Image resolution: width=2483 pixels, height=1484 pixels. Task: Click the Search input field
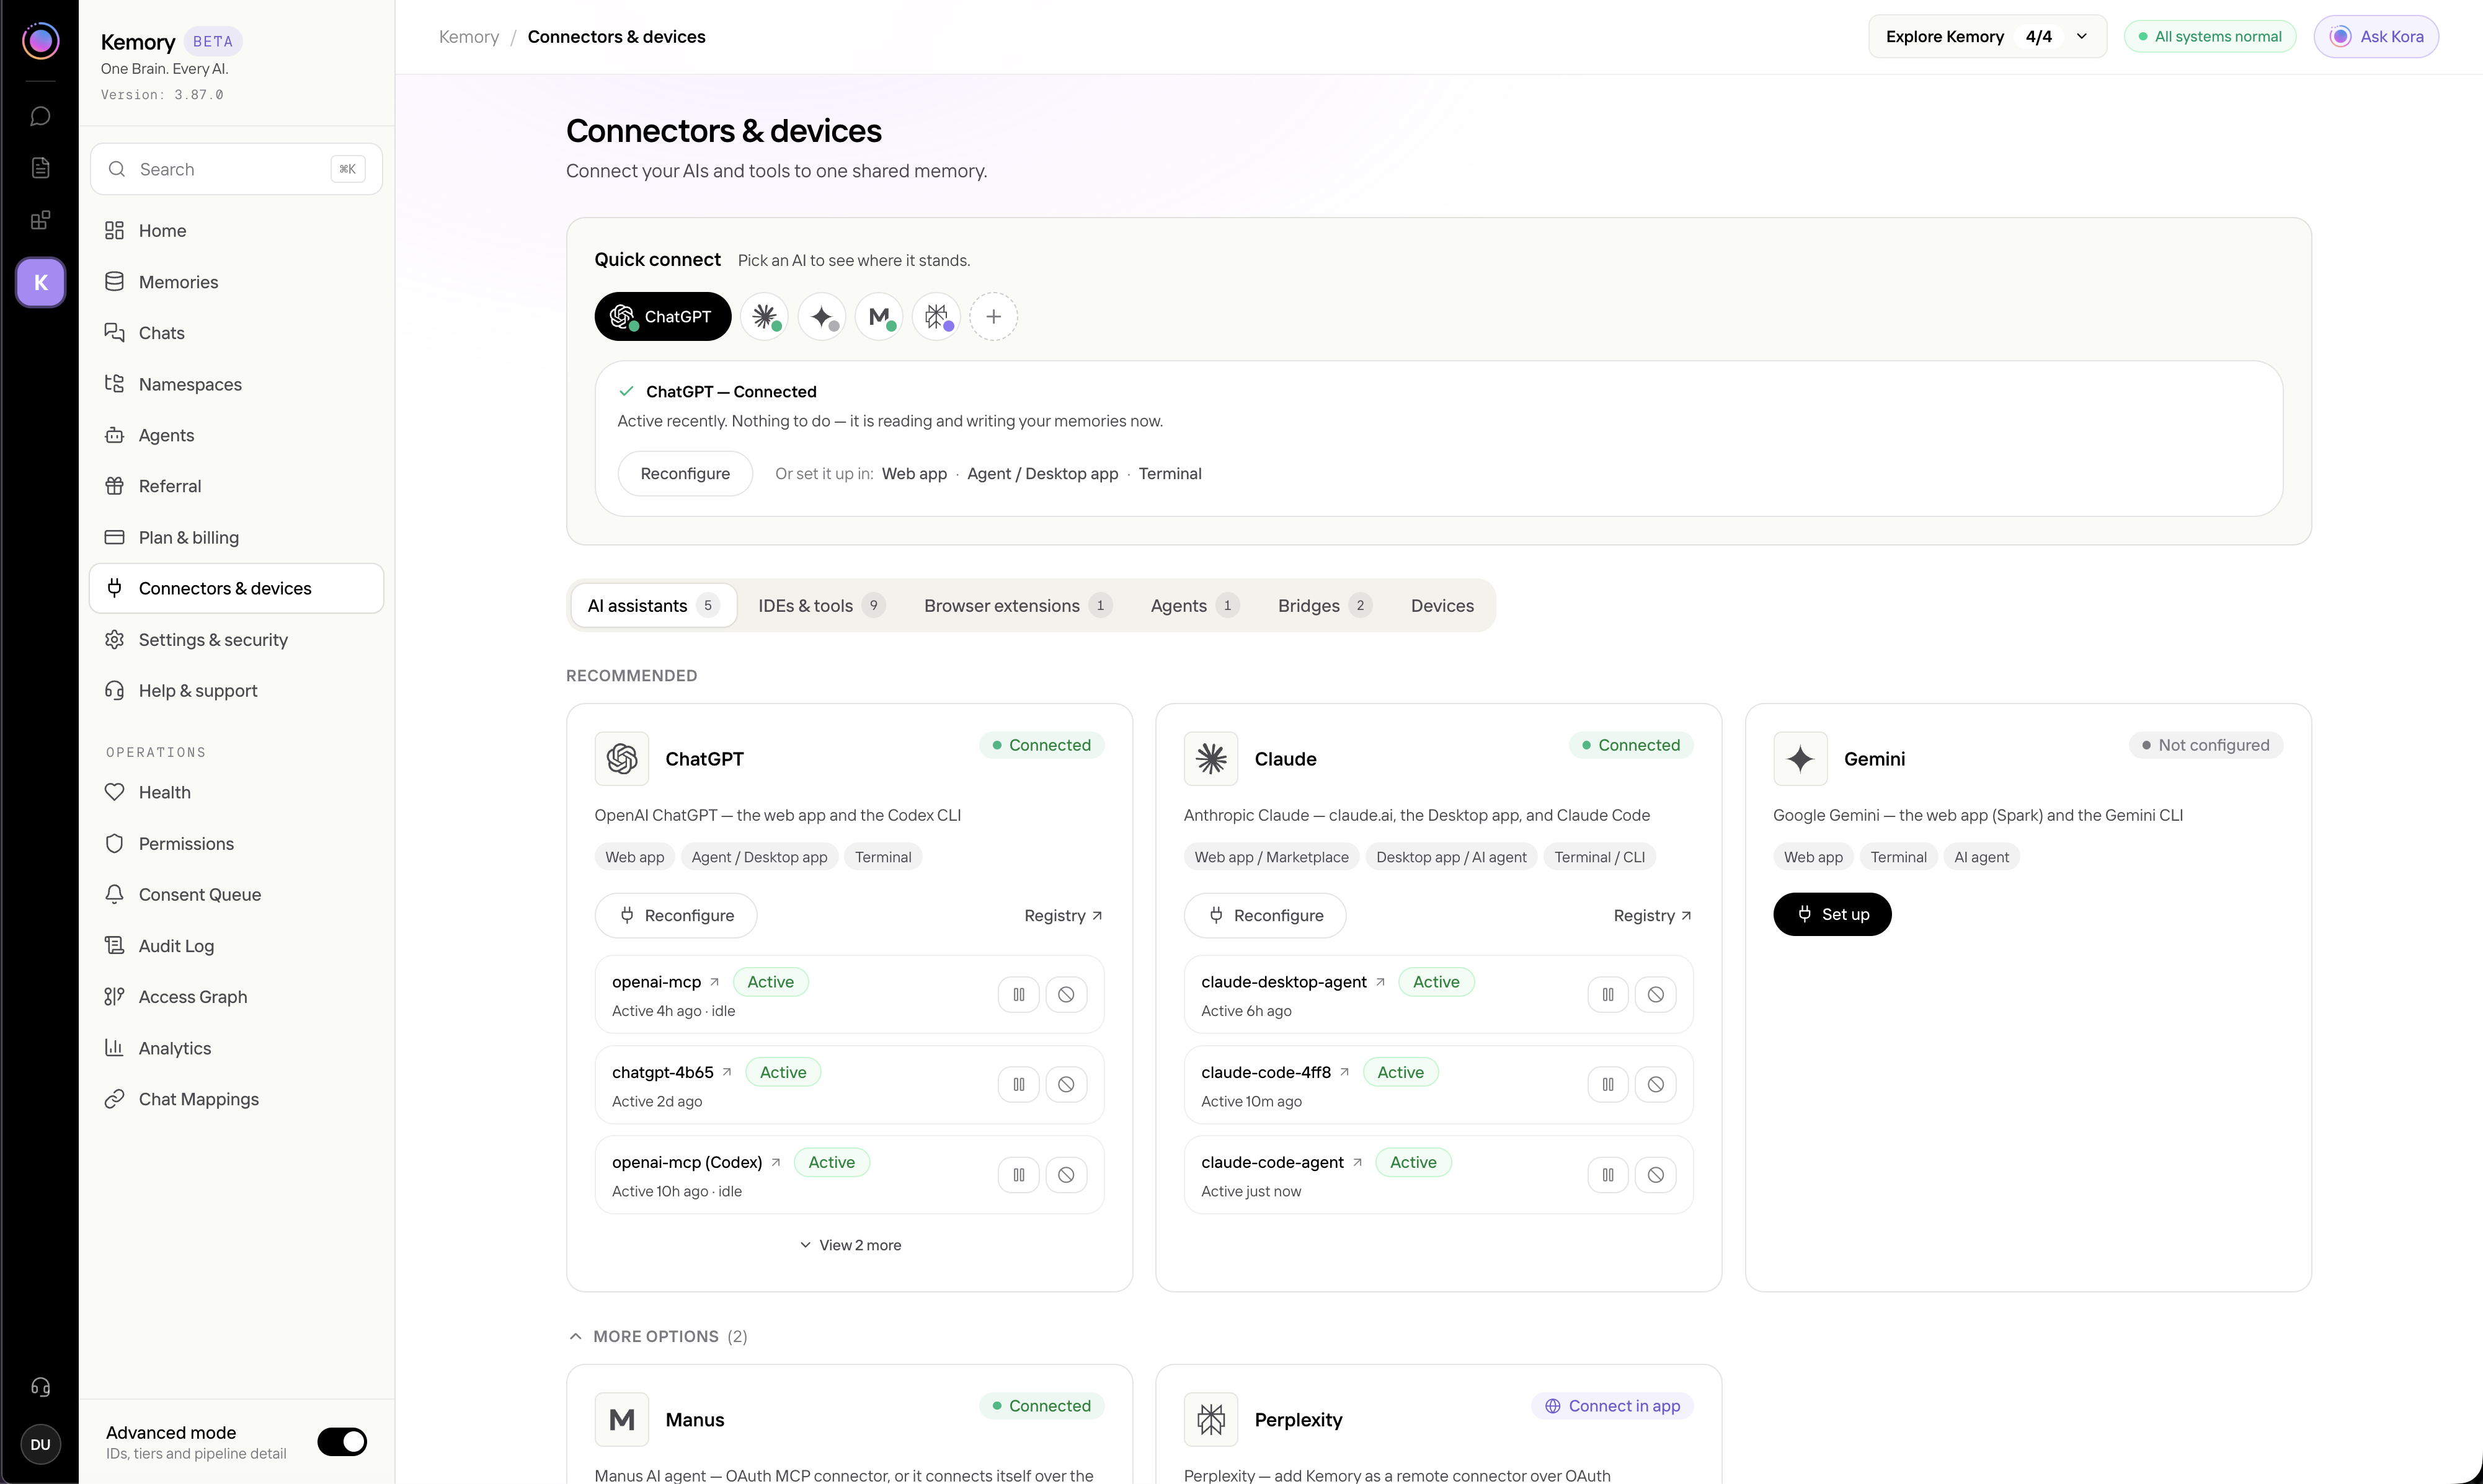tap(236, 169)
